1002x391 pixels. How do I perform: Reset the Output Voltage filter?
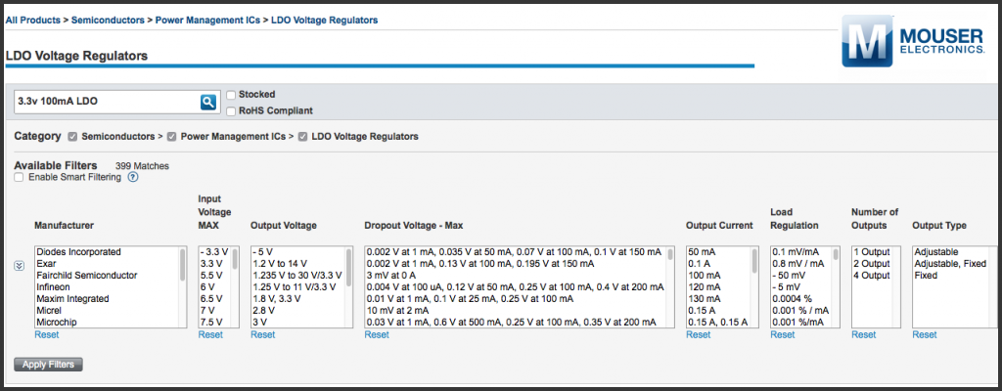[x=262, y=334]
